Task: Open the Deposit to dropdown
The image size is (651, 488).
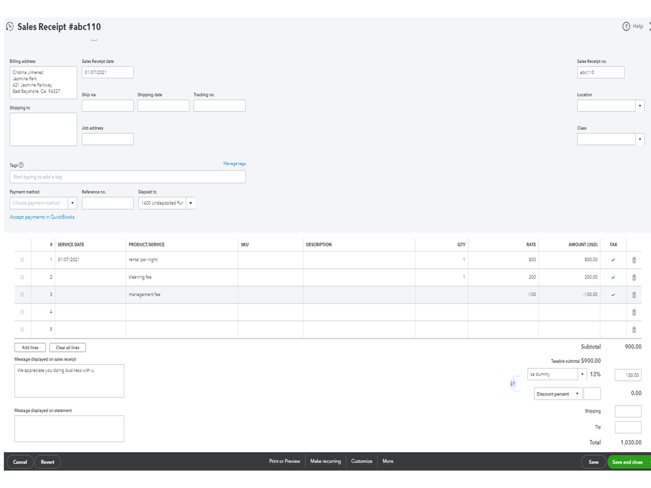Action: pyautogui.click(x=191, y=203)
